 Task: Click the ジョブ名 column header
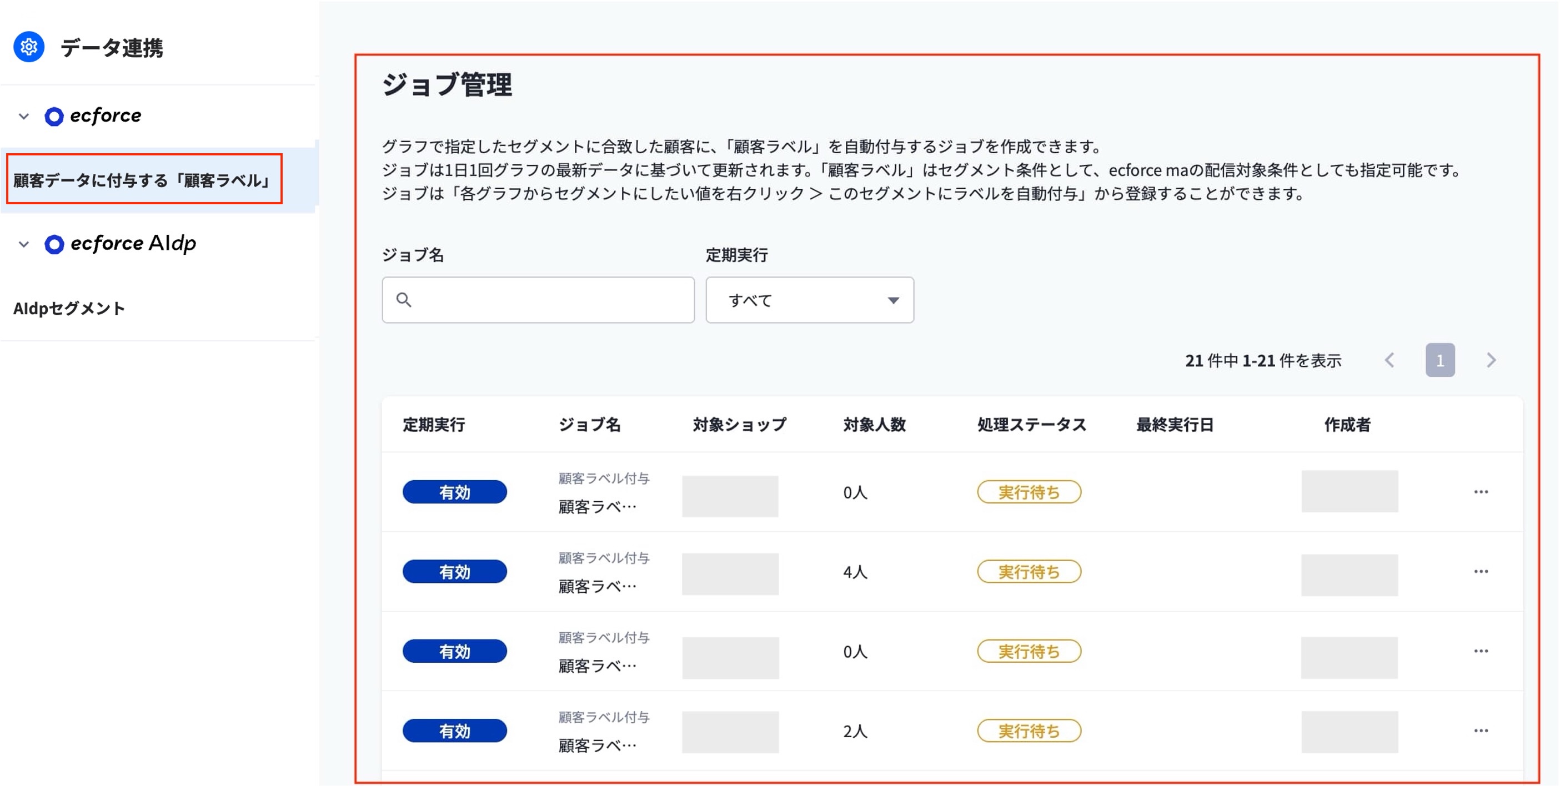point(589,424)
